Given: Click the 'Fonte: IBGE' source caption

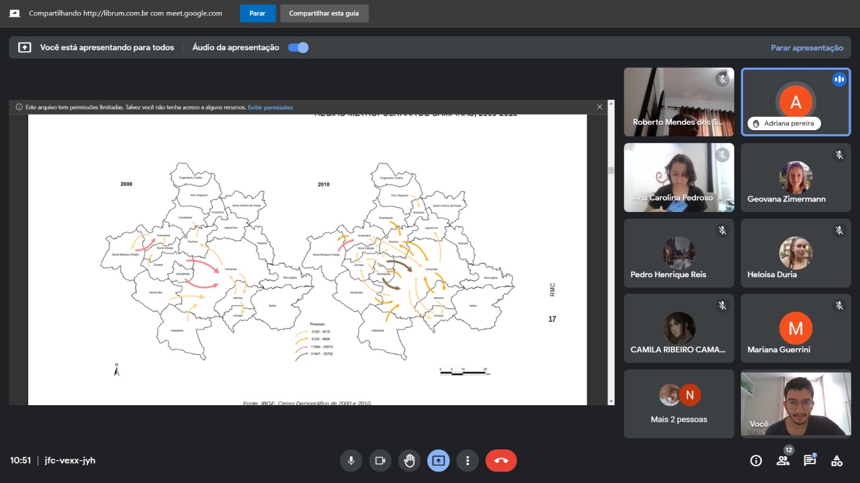Looking at the screenshot, I should 307,402.
